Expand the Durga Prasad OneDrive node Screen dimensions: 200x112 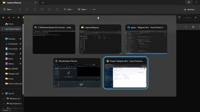coord(3,29)
